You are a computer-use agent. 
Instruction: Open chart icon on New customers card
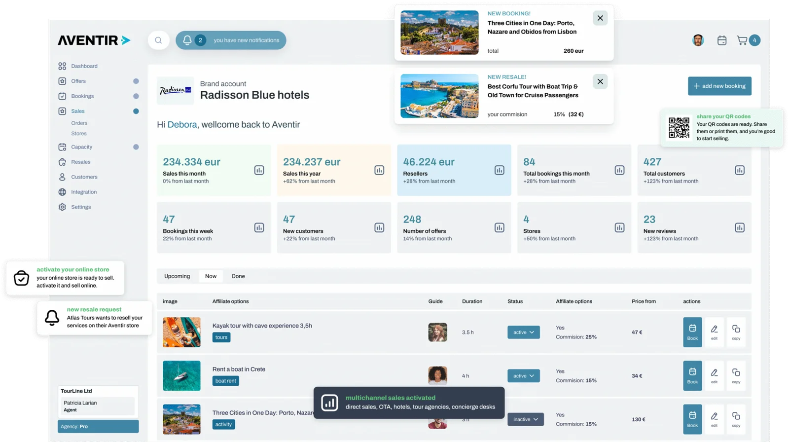tap(379, 227)
